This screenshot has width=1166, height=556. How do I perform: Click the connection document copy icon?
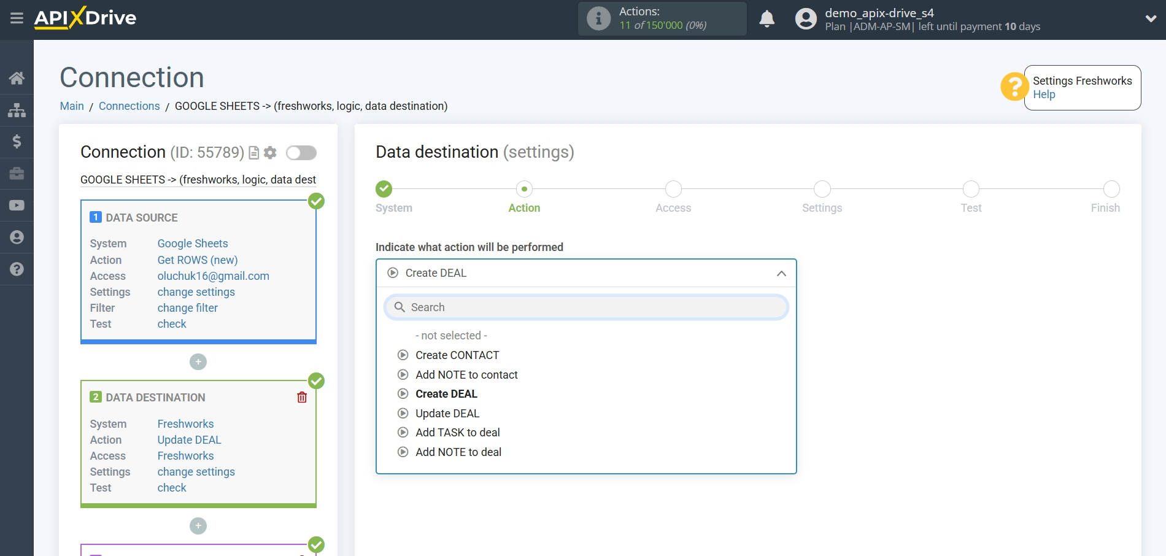pyautogui.click(x=253, y=153)
